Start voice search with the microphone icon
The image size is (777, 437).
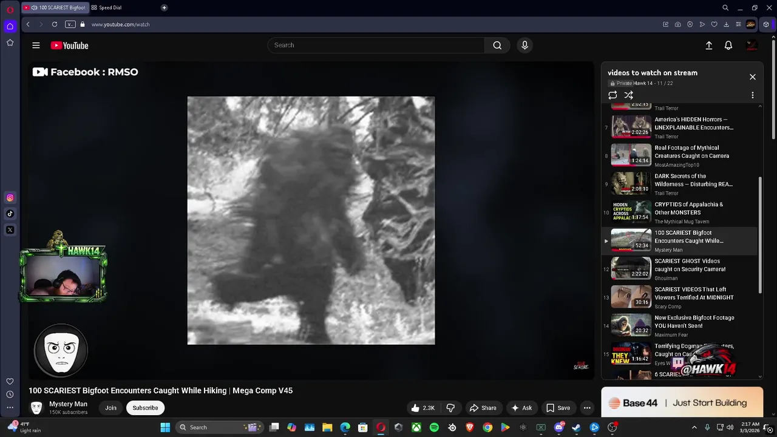[525, 45]
